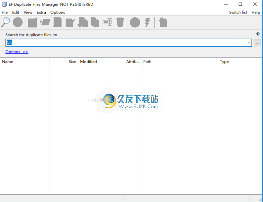Viewport: 263px width, 202px height.
Task: Start search with the magnifying glass icon
Action: (5, 22)
